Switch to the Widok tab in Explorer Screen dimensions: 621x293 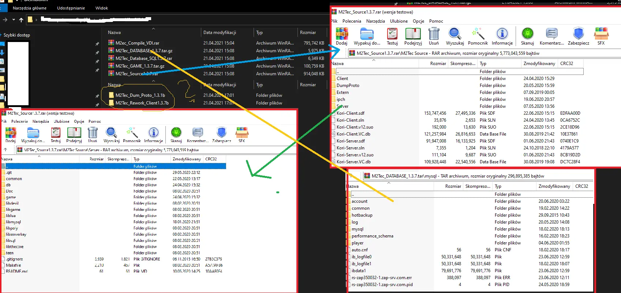[x=101, y=8]
